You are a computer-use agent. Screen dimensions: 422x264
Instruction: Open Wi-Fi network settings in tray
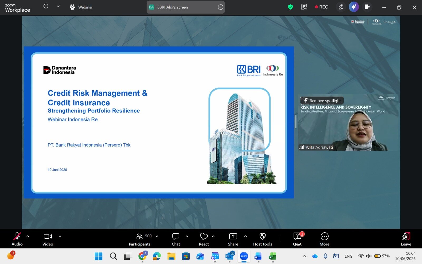[361, 256]
